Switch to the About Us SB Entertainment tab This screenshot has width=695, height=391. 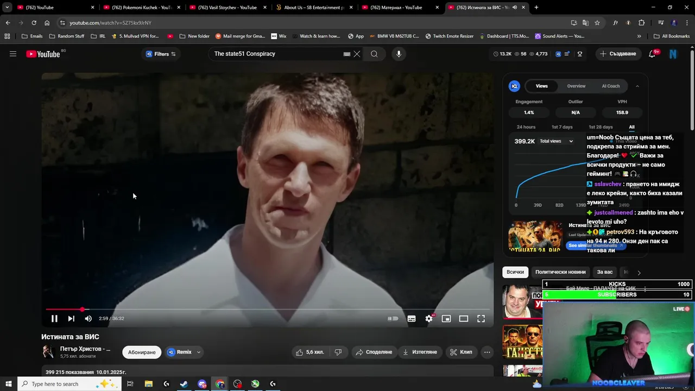pos(314,8)
